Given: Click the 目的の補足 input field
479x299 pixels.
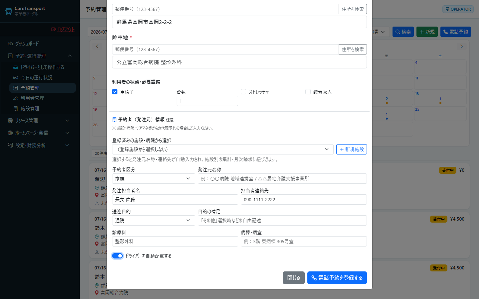Looking at the screenshot, I should click(282, 220).
